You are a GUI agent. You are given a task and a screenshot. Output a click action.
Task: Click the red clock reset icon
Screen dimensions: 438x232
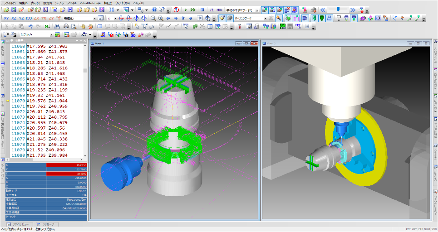click(x=176, y=10)
